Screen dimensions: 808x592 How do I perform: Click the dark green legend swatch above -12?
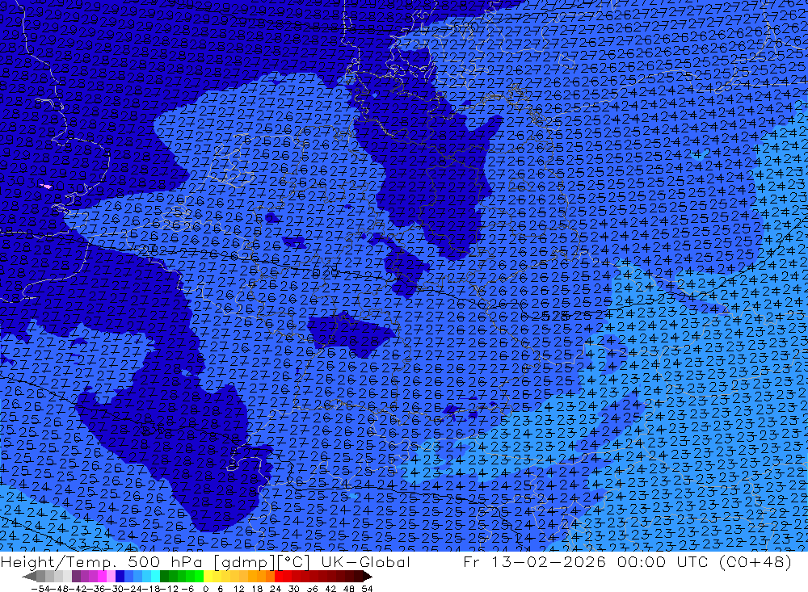[x=164, y=577]
